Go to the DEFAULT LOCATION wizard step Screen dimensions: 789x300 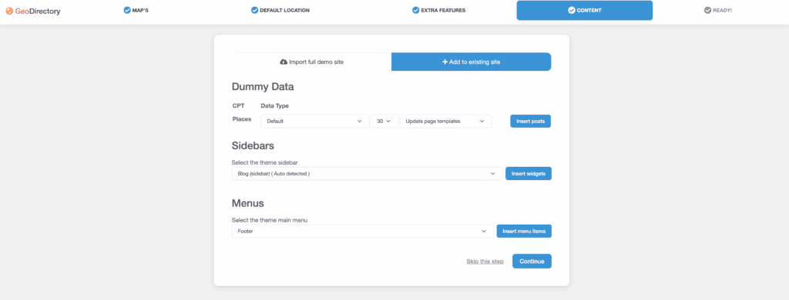pyautogui.click(x=280, y=10)
